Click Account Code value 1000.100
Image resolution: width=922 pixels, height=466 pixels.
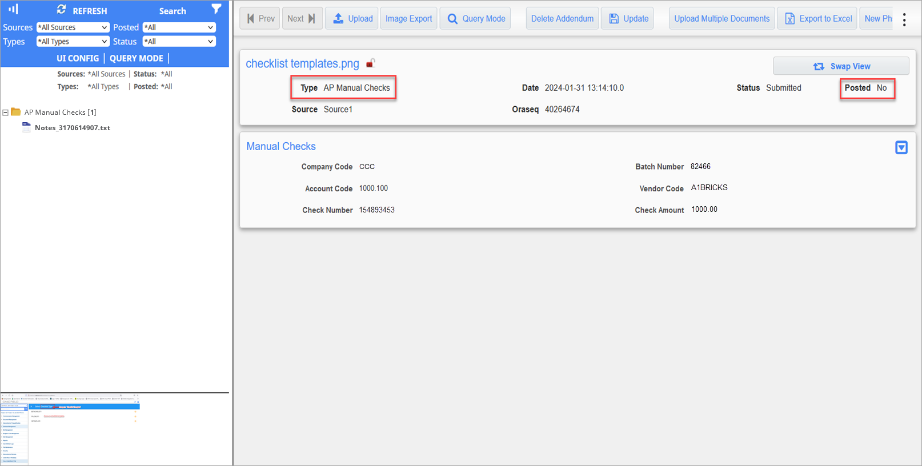point(373,188)
